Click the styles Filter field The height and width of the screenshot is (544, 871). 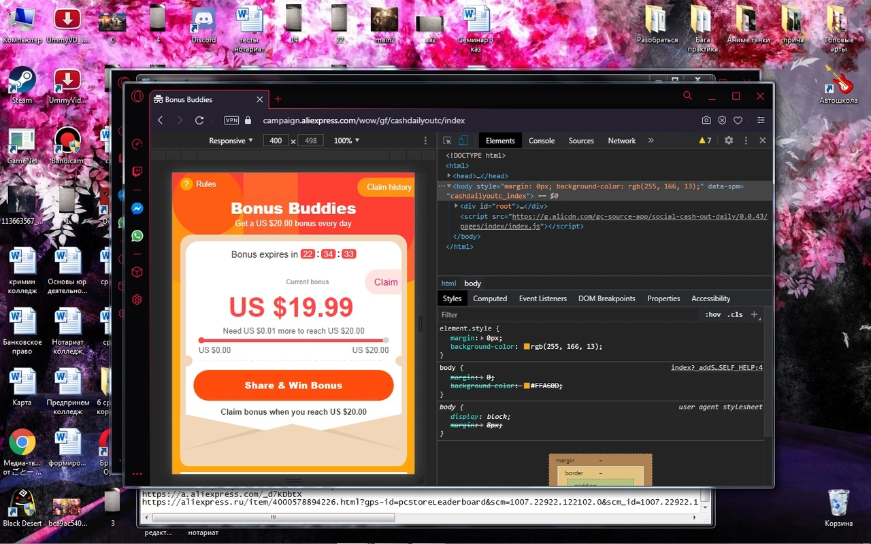[570, 315]
